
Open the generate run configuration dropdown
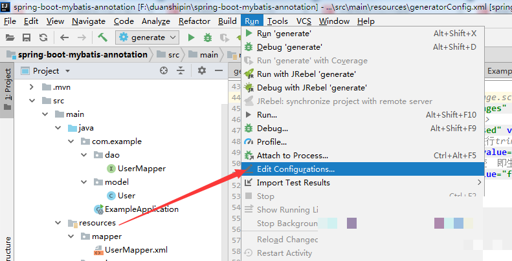(147, 38)
